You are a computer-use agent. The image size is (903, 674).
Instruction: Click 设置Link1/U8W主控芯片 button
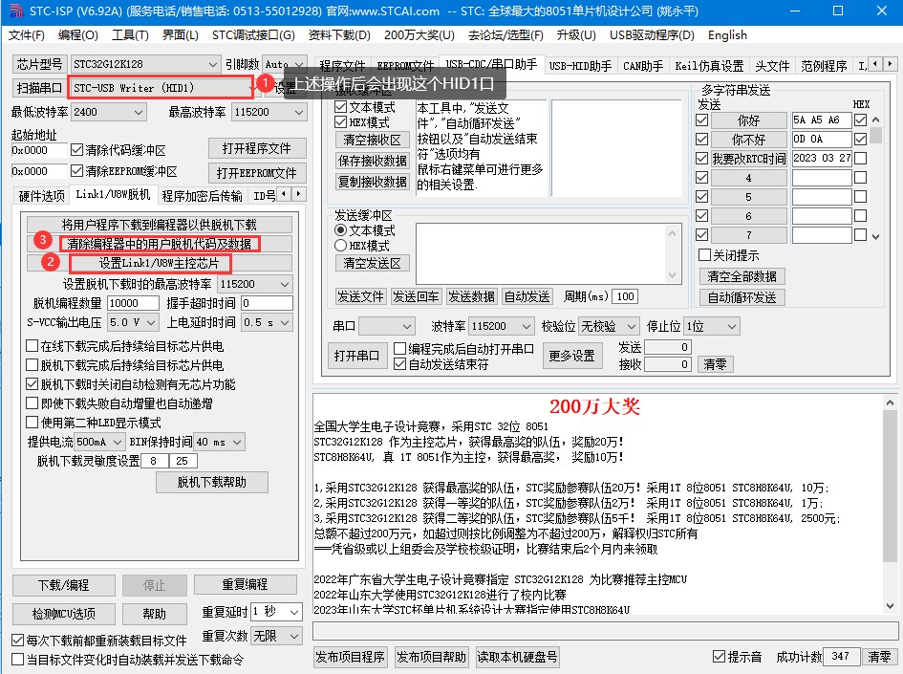[159, 263]
